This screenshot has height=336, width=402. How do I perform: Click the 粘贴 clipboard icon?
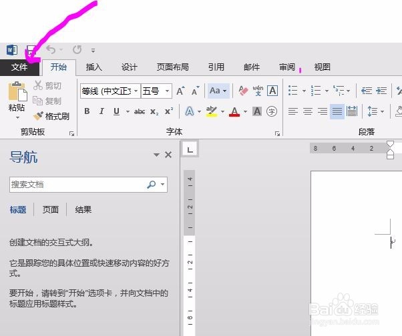tap(17, 91)
